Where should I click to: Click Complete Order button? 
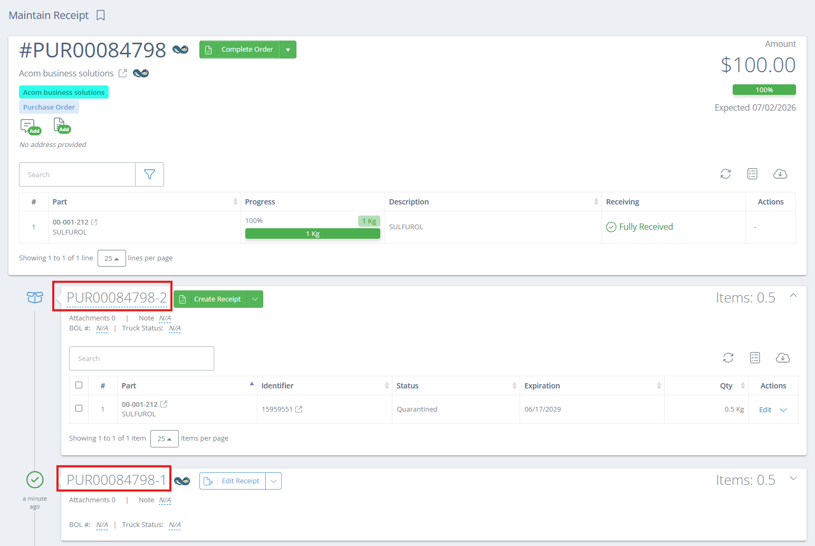click(239, 50)
